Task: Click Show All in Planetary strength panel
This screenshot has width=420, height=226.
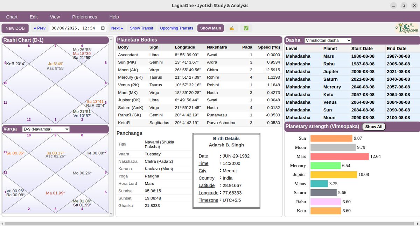Action: click(373, 126)
